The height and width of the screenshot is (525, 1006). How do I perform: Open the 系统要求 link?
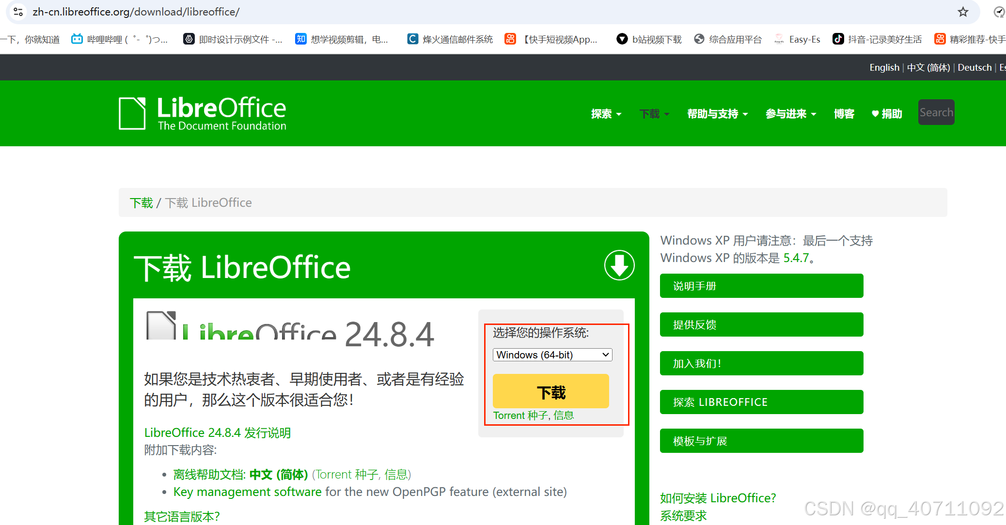pos(683,516)
